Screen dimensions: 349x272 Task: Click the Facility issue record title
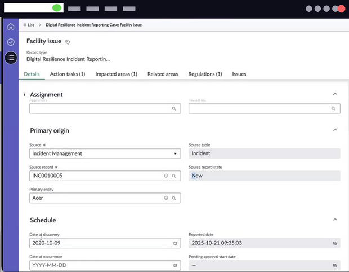pyautogui.click(x=44, y=41)
